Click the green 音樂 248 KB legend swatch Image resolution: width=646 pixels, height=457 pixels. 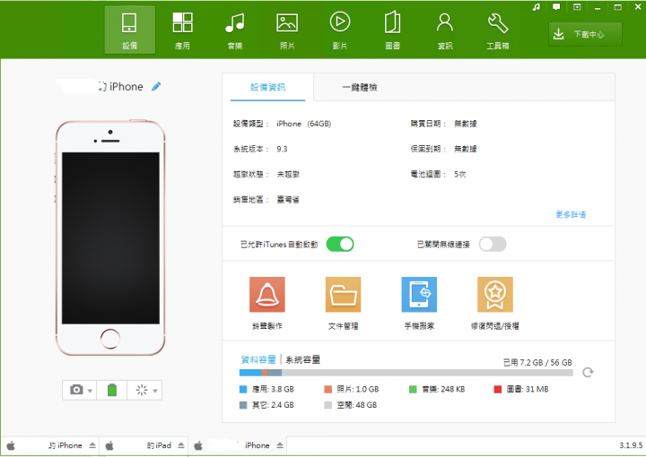(x=413, y=389)
